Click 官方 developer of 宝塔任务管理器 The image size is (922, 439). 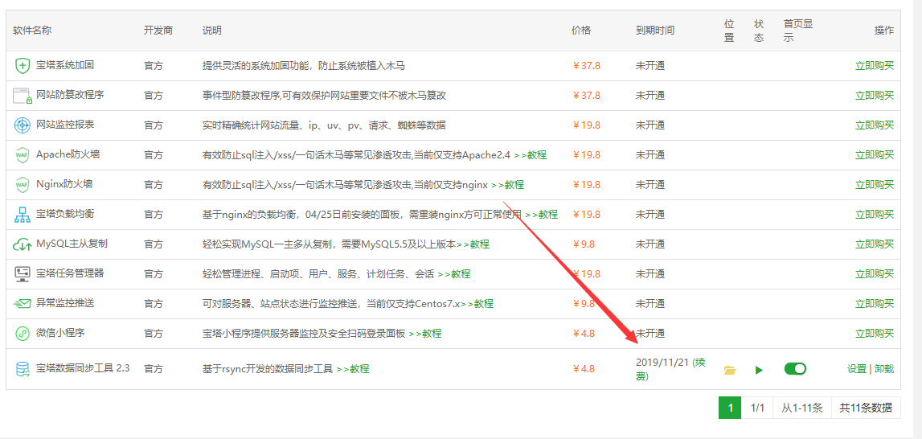[x=153, y=273]
